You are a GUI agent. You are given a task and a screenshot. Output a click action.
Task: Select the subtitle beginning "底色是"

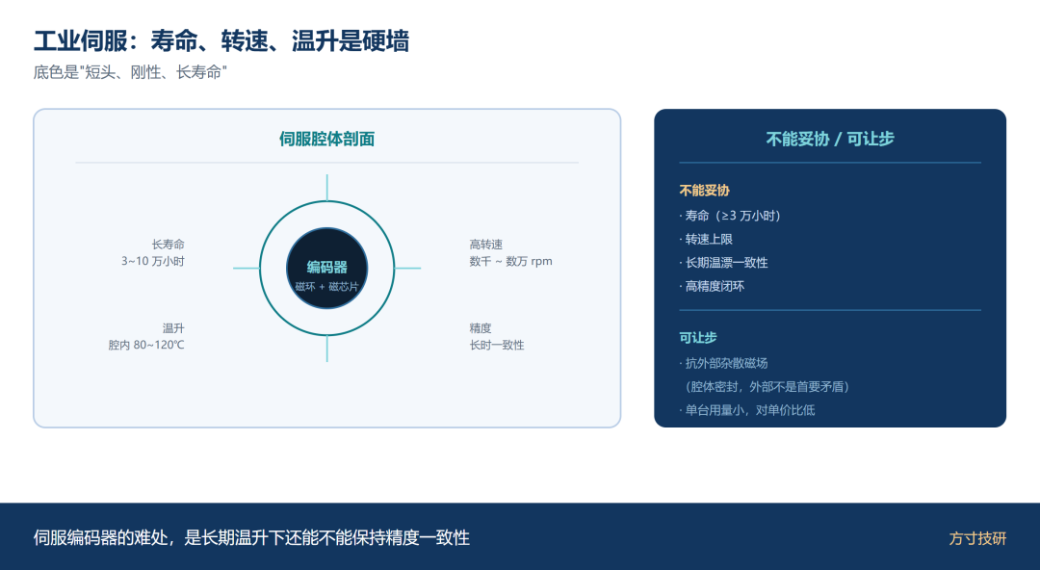point(130,72)
